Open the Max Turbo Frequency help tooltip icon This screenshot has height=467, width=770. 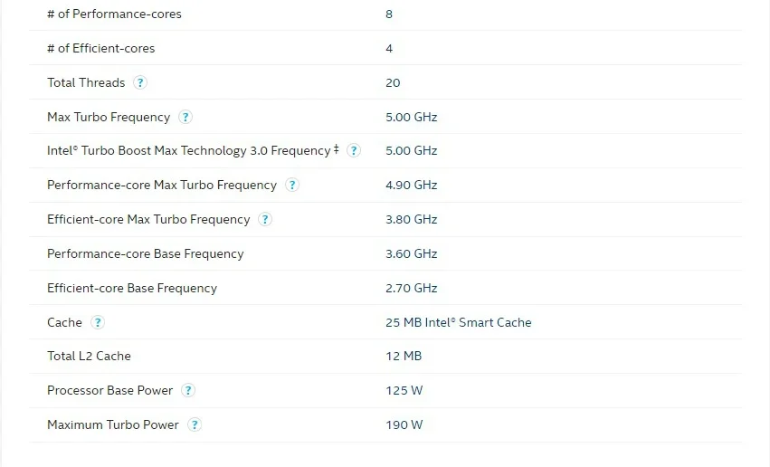click(x=185, y=117)
